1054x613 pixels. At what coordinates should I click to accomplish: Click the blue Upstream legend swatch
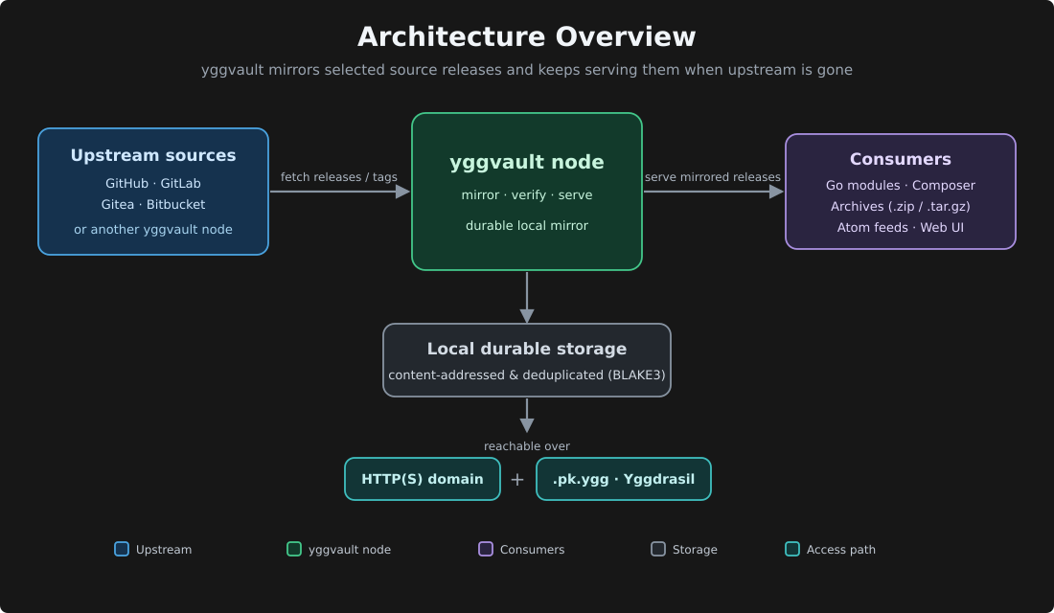[x=122, y=549]
